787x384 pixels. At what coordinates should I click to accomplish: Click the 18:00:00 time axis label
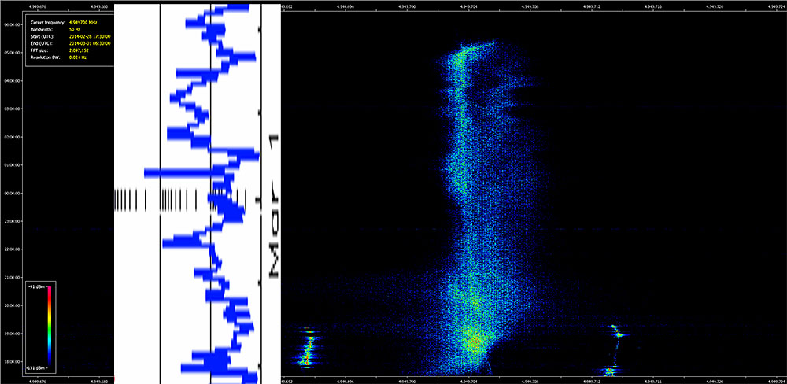[x=12, y=362]
